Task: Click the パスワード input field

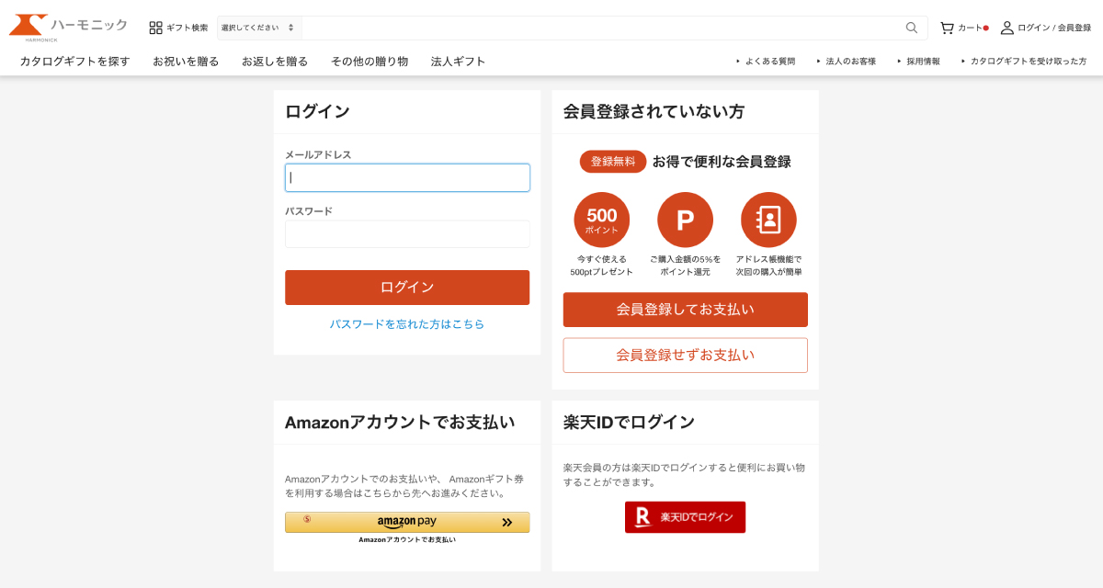Action: pyautogui.click(x=407, y=233)
